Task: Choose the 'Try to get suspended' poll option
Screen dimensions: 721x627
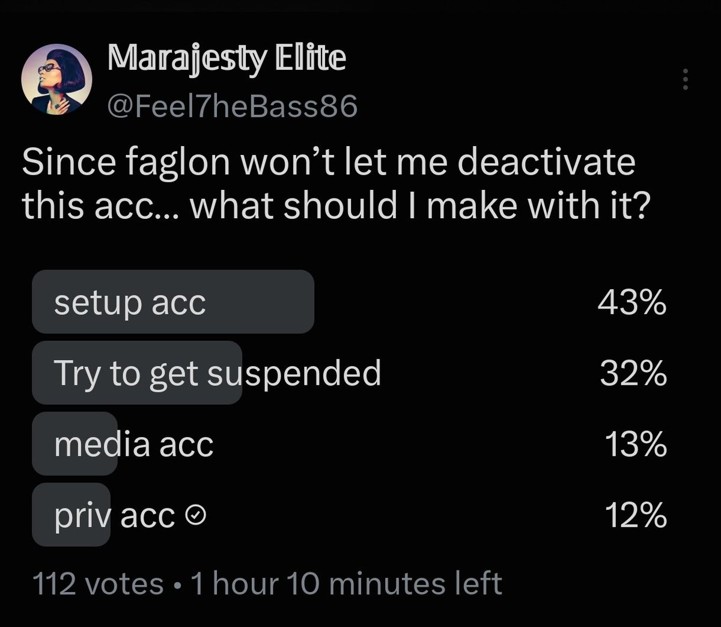Action: point(350,373)
